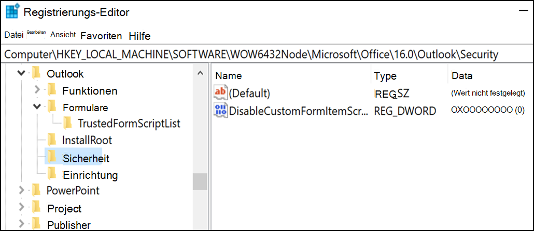This screenshot has height=231, width=534.
Task: Select the Project key label
Action: 64,208
